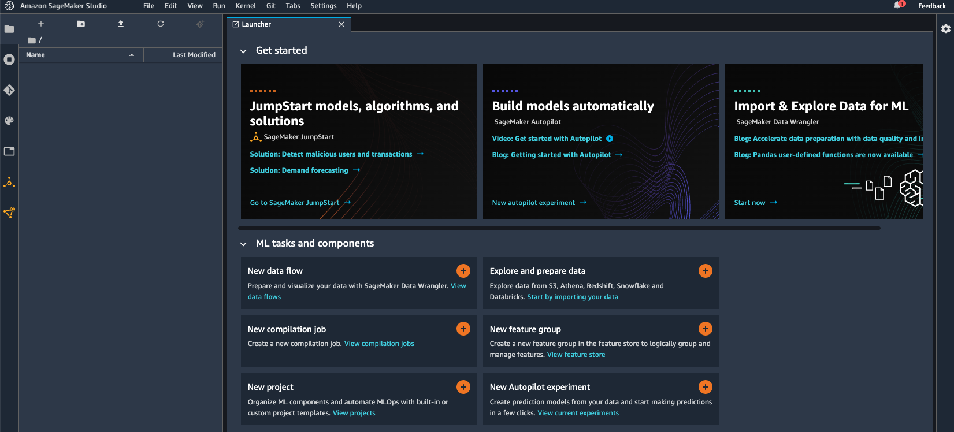Open Blog: Pandas user-defined functions link
954x432 pixels.
tap(829, 155)
